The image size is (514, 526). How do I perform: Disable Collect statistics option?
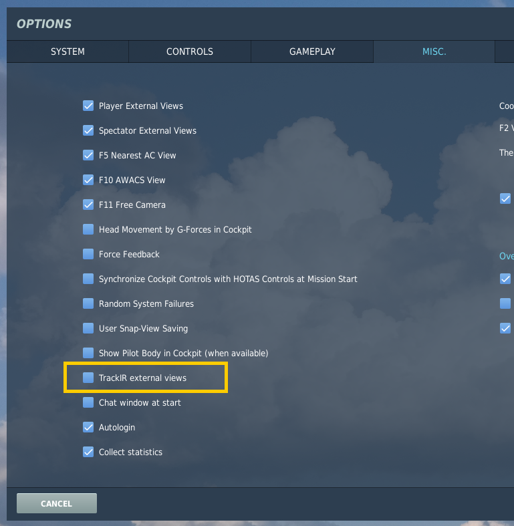tap(88, 452)
